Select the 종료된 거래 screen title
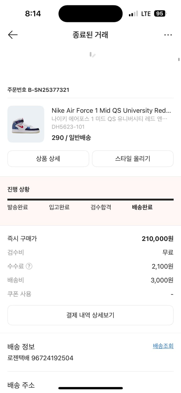 (x=90, y=35)
